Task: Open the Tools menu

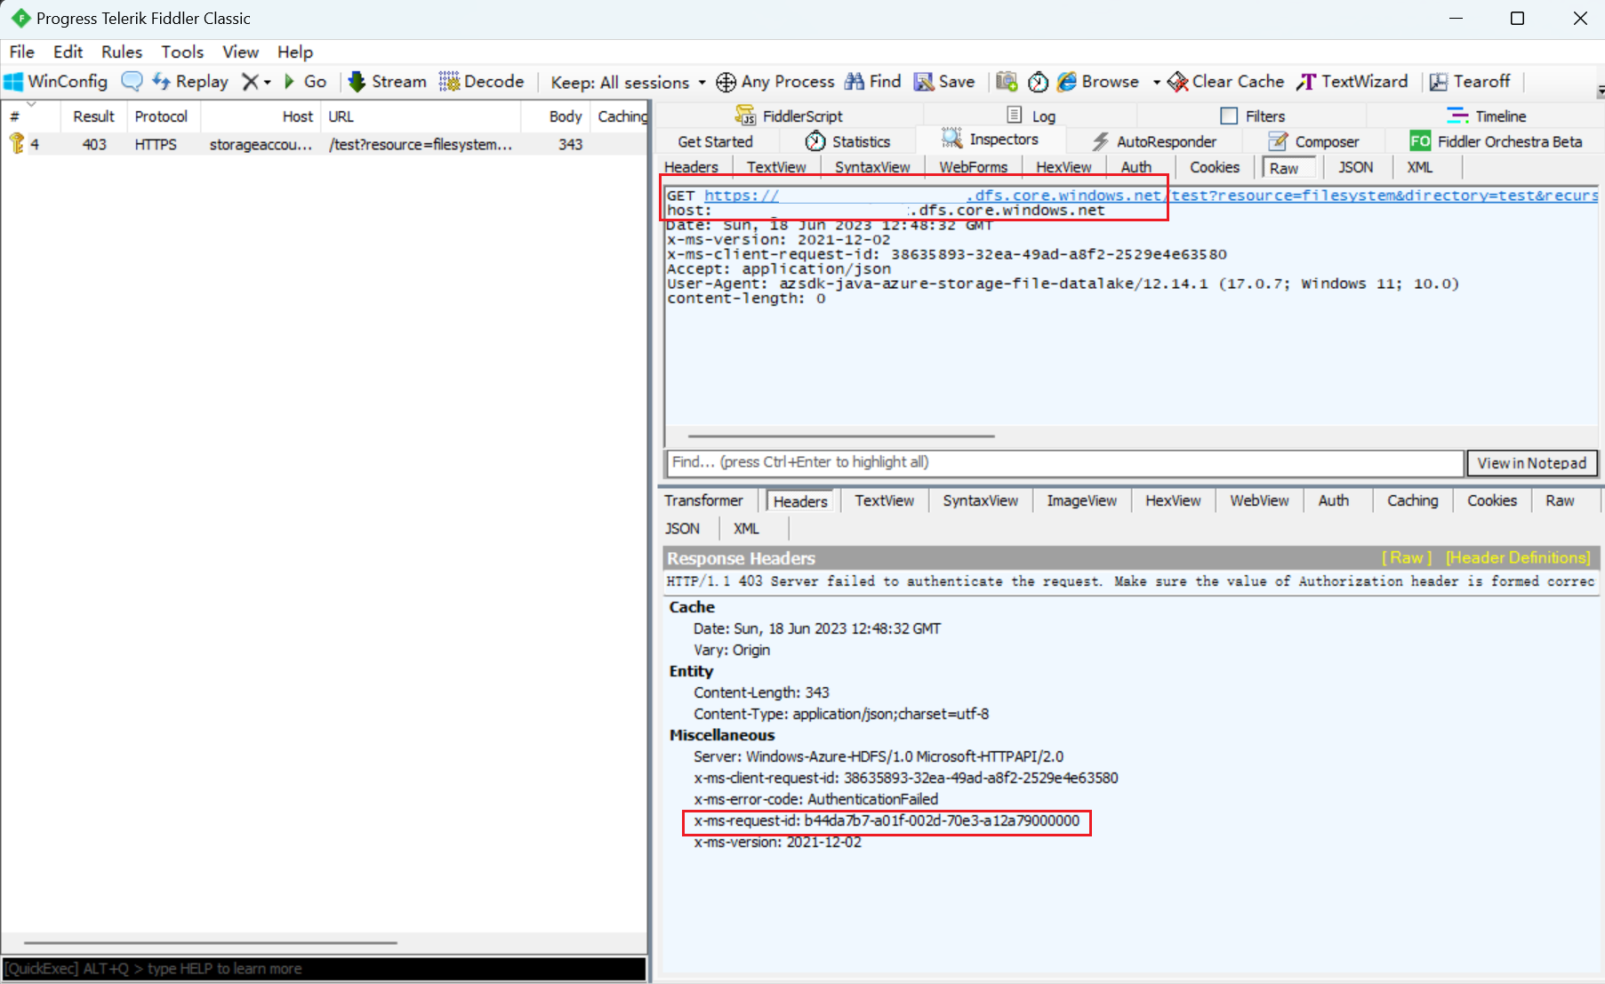Action: click(182, 52)
